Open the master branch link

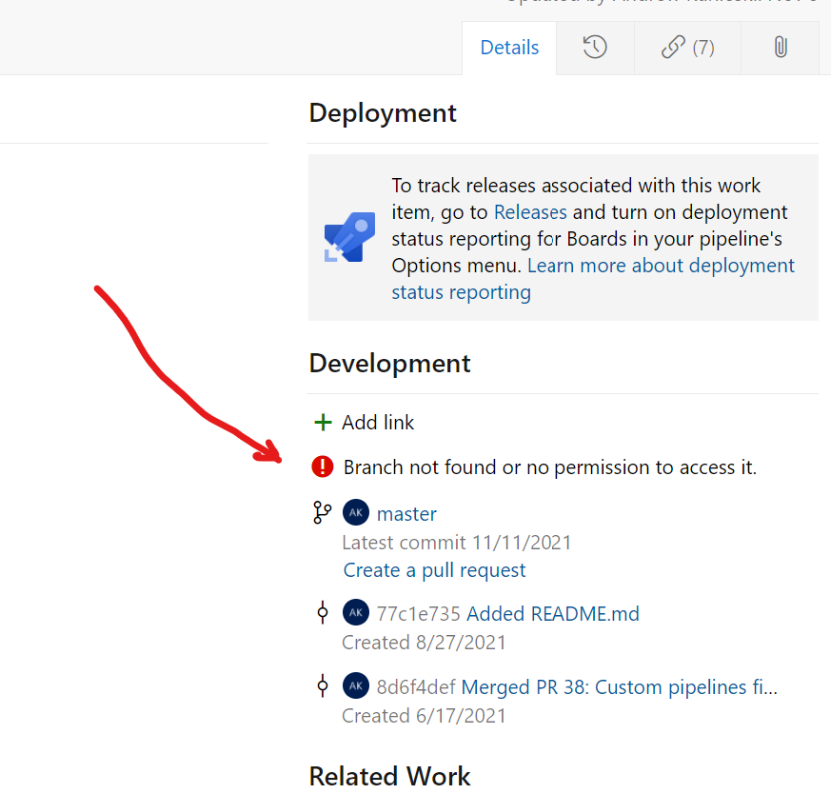[406, 514]
